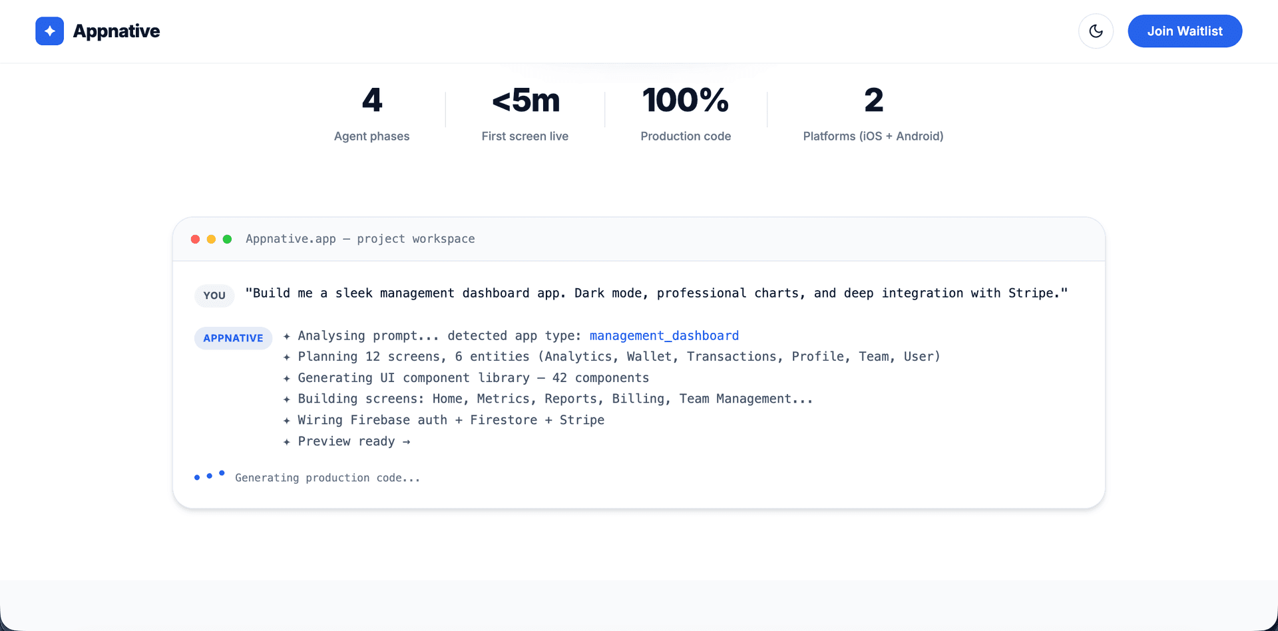This screenshot has height=631, width=1278.
Task: Select the APPNATIVE agent badge
Action: coord(233,338)
